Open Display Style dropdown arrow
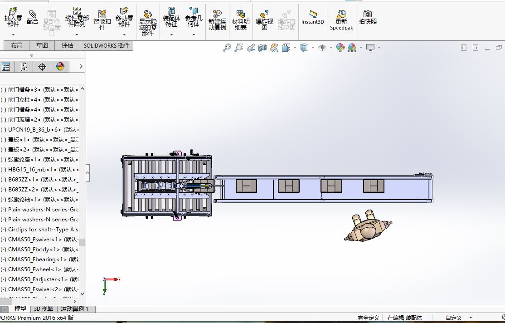The image size is (505, 323). click(x=313, y=48)
